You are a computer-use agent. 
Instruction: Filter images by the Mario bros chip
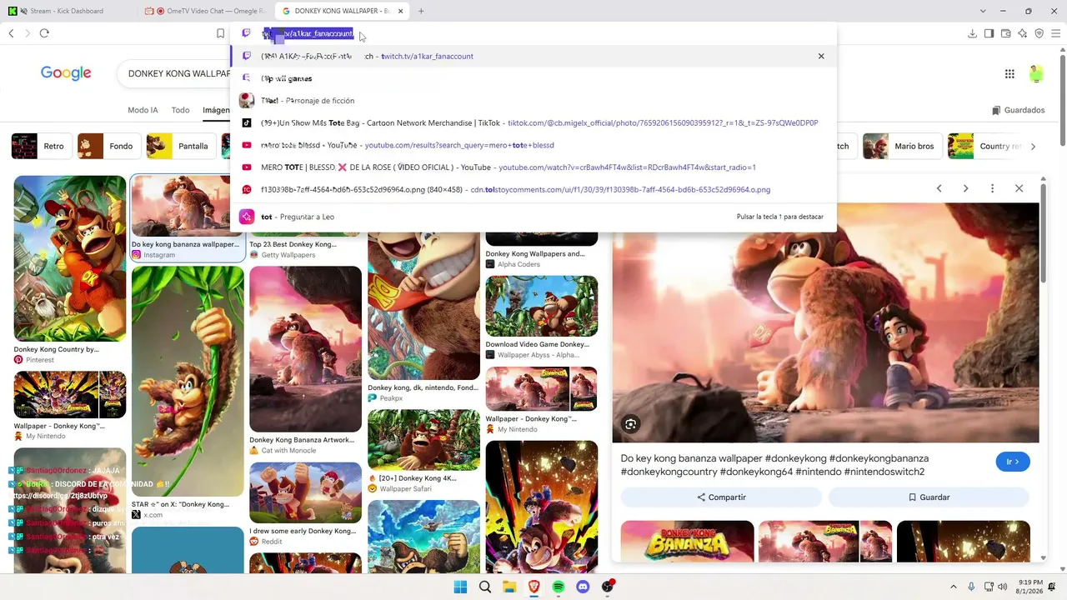901,146
